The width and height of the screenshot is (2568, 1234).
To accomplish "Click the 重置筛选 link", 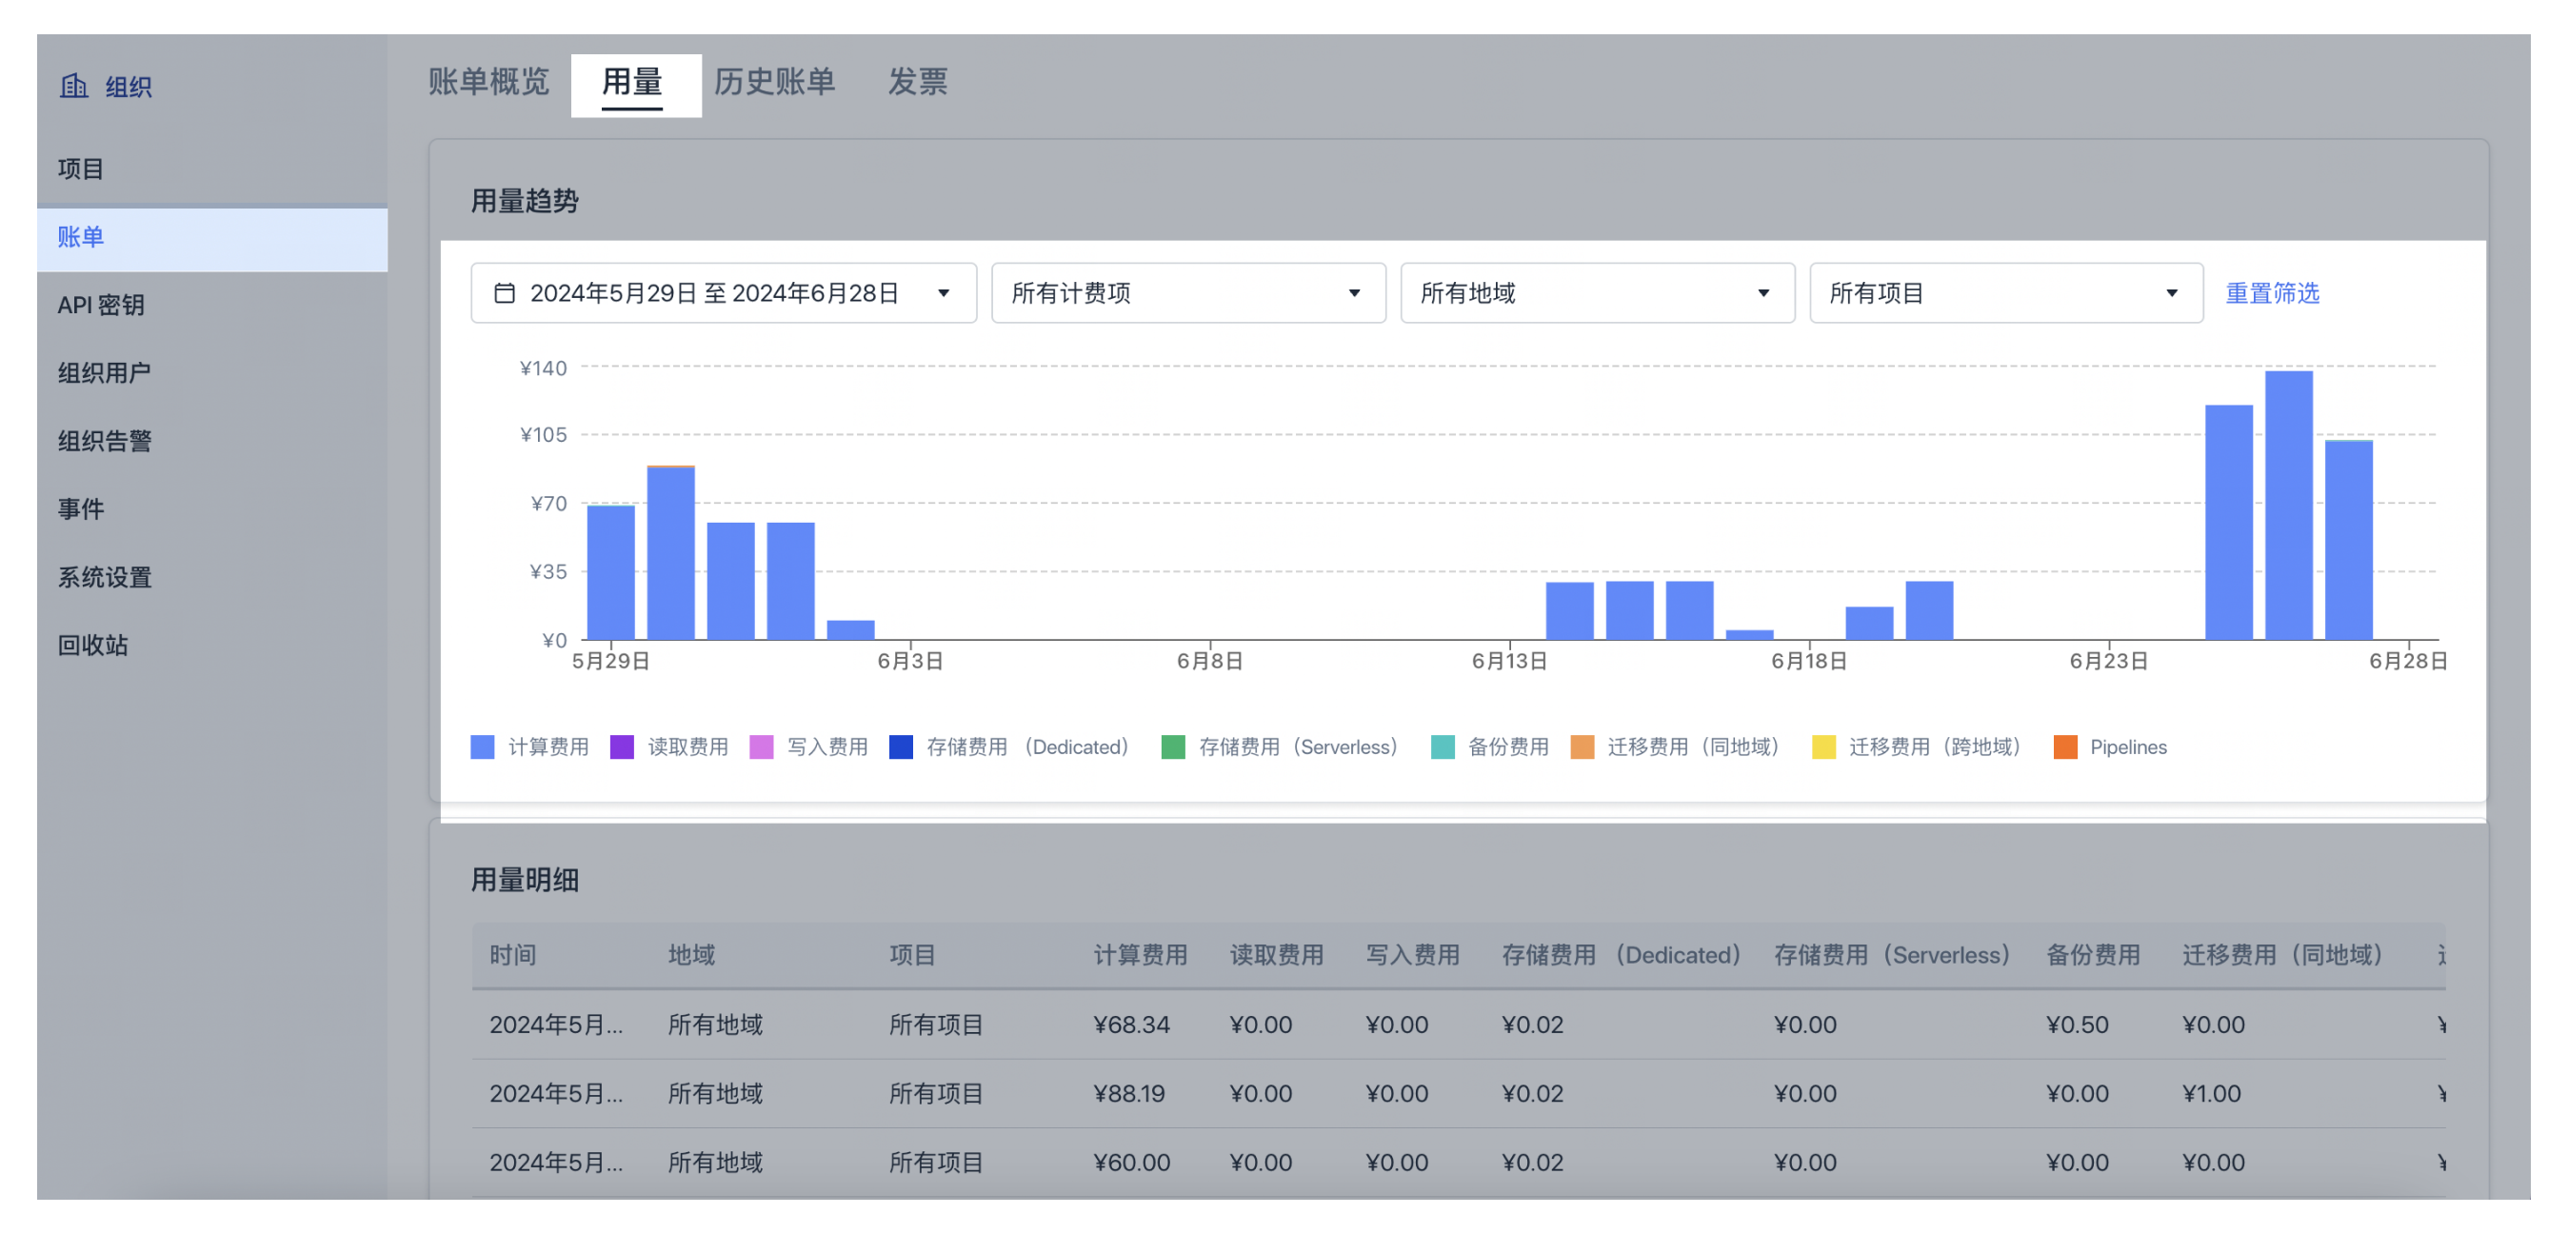I will point(2272,293).
